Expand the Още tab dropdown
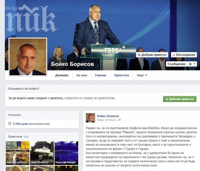The height and width of the screenshot is (171, 200). [x=142, y=75]
